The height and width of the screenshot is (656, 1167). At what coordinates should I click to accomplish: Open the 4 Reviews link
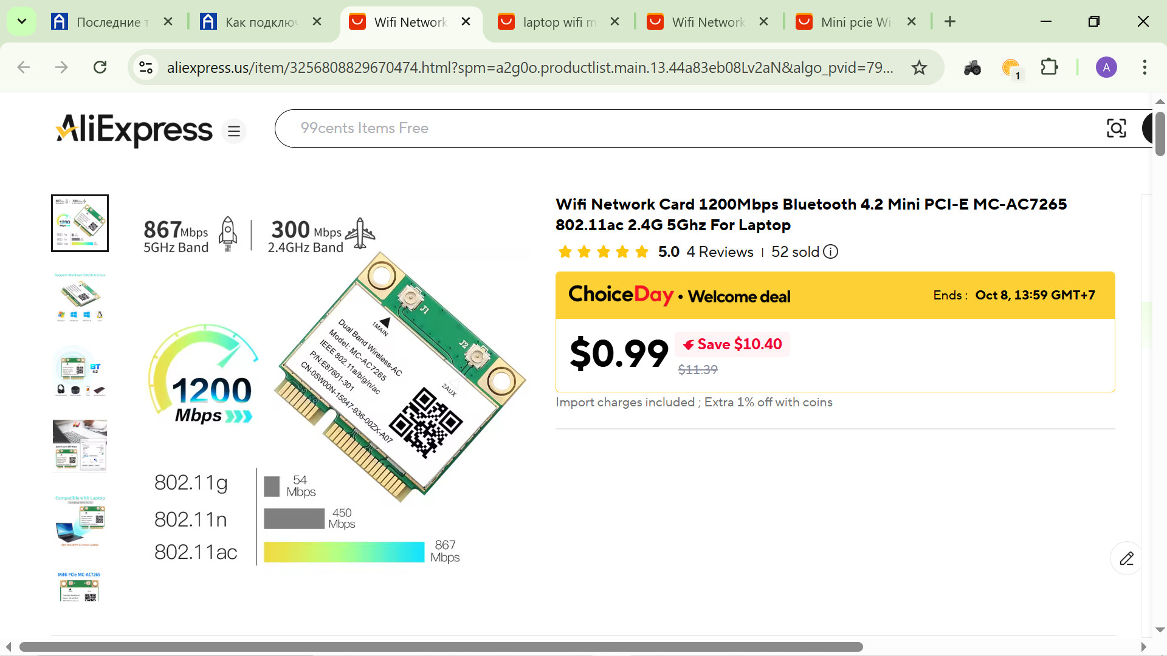pyautogui.click(x=720, y=252)
